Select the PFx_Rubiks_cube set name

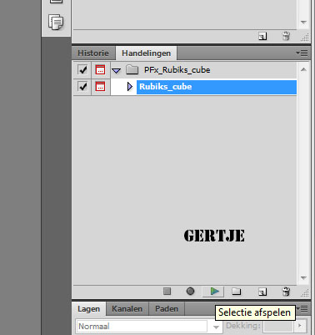pos(177,69)
